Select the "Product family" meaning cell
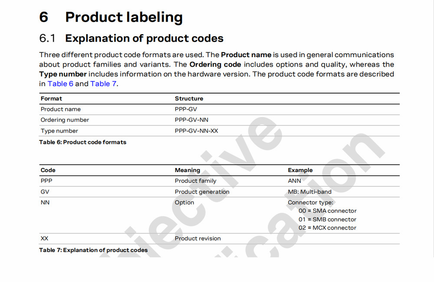434x282 pixels. [195, 181]
